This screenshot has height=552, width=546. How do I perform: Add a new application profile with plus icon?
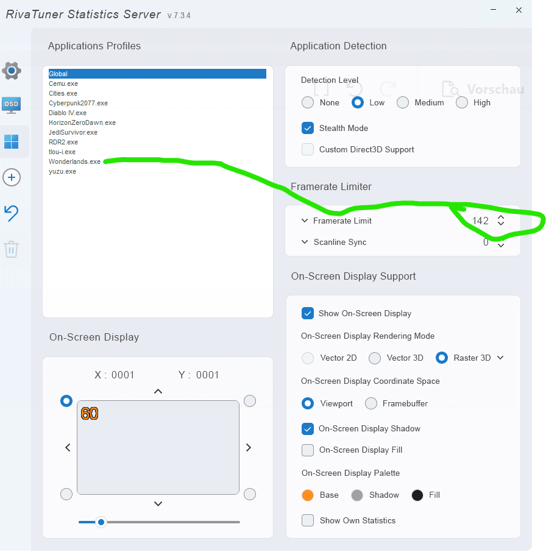(12, 177)
